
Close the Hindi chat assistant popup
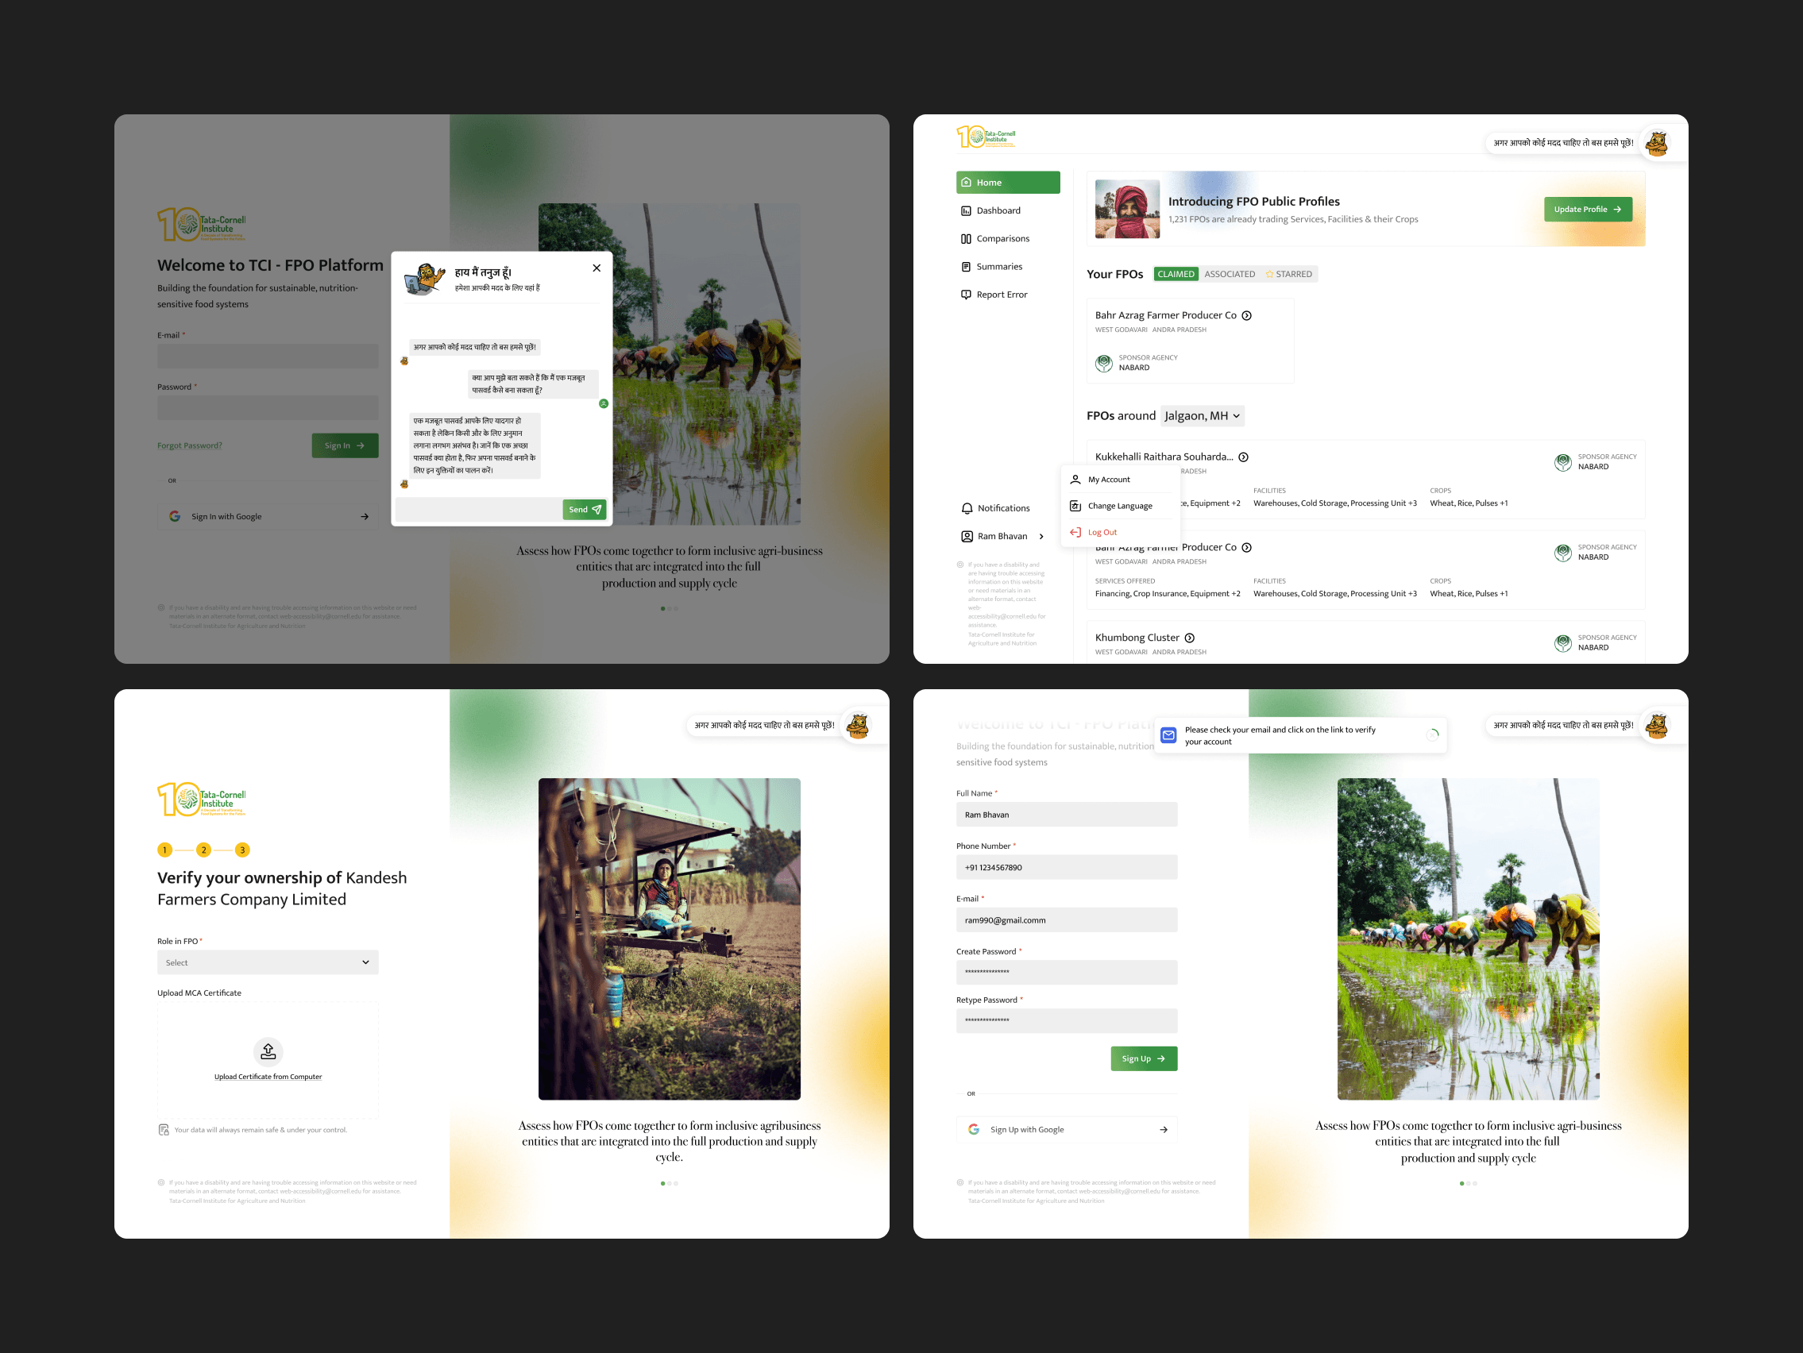point(596,268)
